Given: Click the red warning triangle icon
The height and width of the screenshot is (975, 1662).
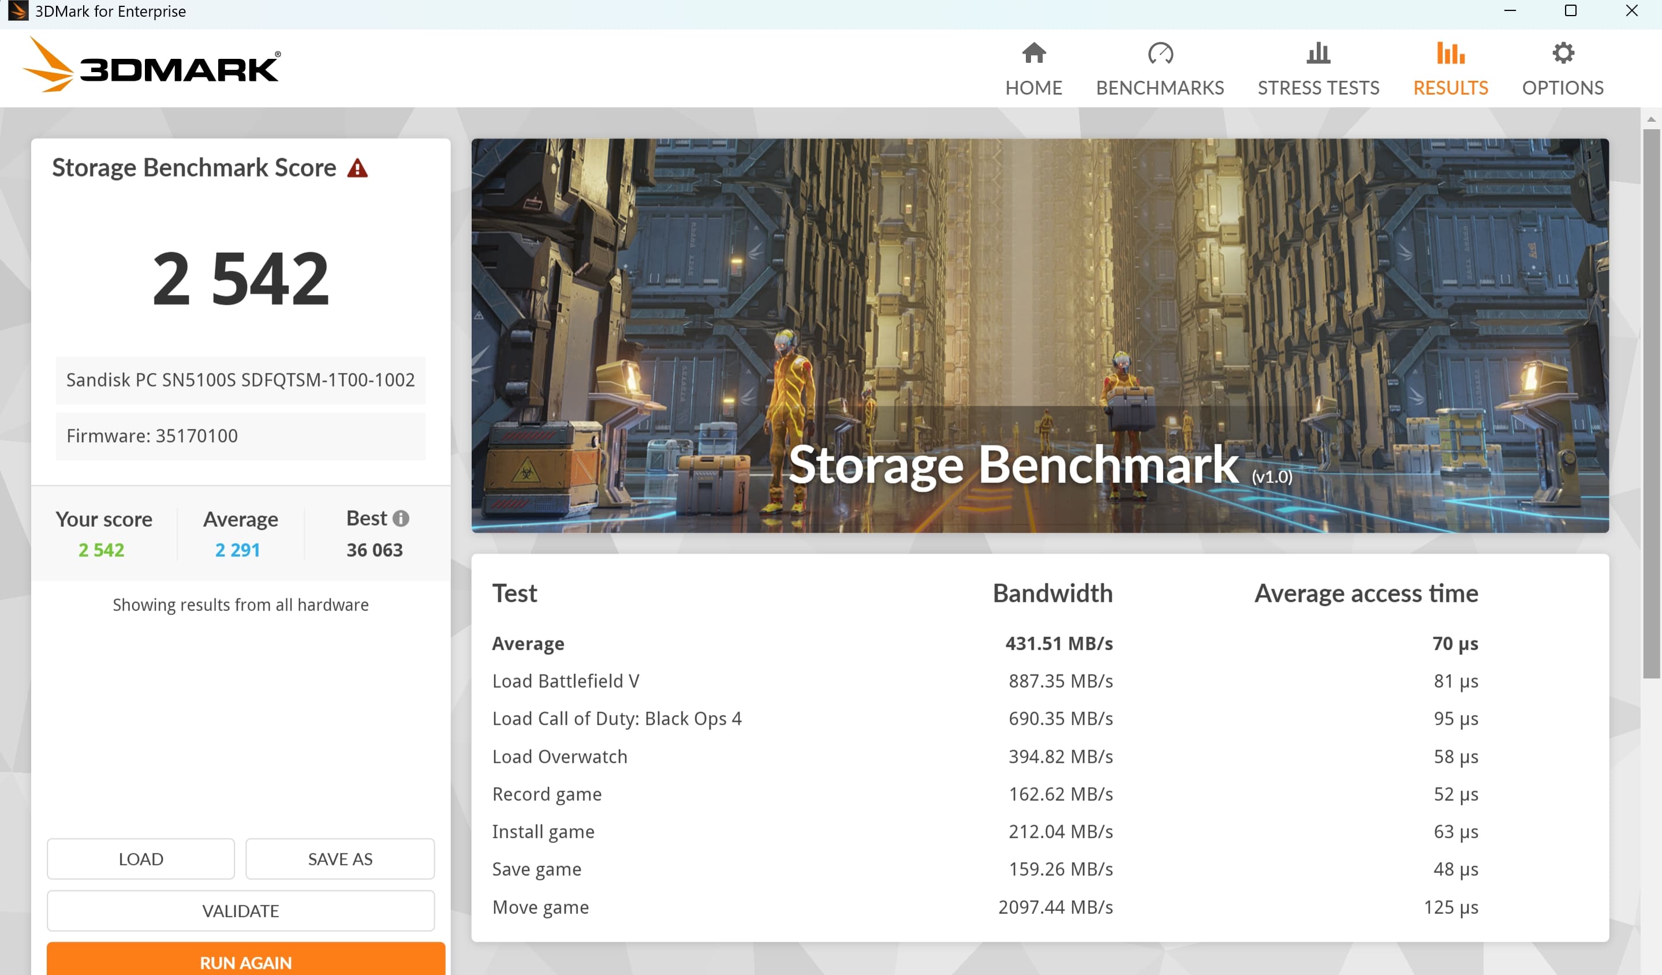Looking at the screenshot, I should [357, 169].
